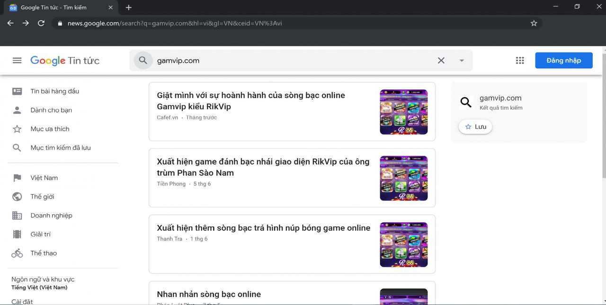The width and height of the screenshot is (606, 305).
Task: Open saved searches via magnifier icon
Action: tap(17, 147)
